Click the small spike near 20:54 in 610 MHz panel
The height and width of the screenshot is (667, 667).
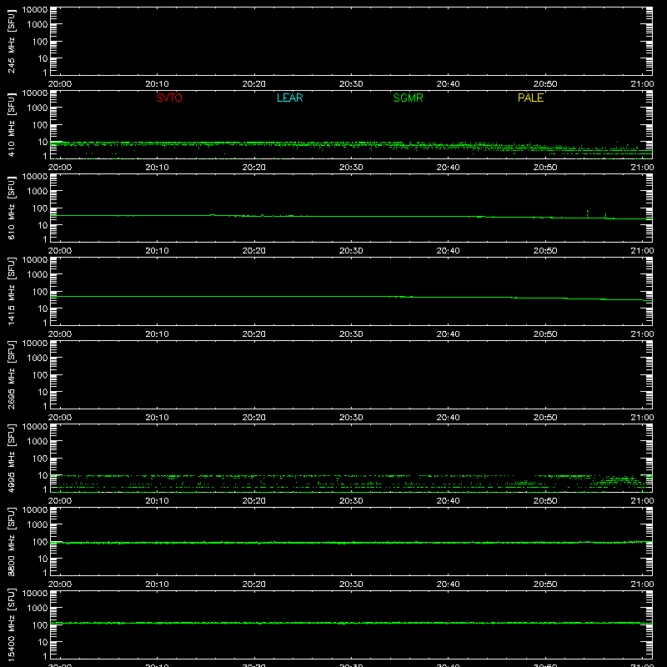point(588,213)
